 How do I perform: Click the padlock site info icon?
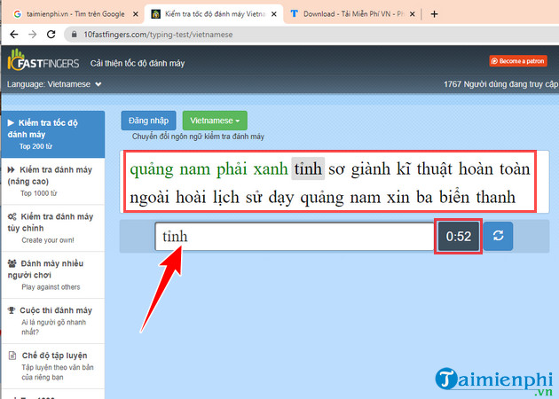point(75,35)
